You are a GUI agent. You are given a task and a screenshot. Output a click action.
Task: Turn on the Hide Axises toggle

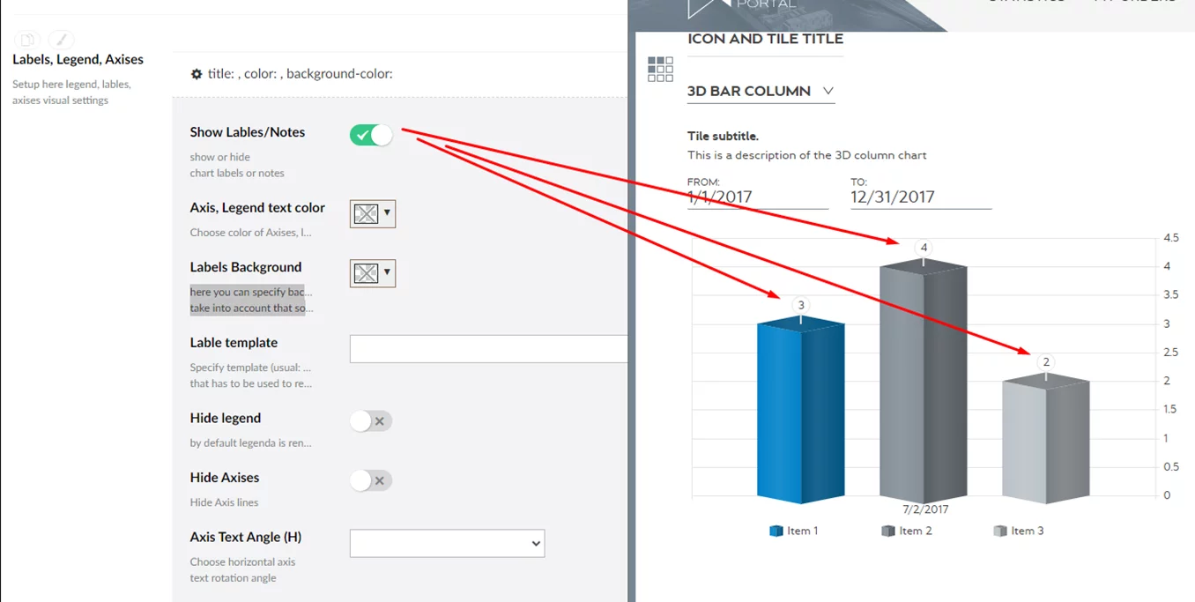tap(371, 480)
